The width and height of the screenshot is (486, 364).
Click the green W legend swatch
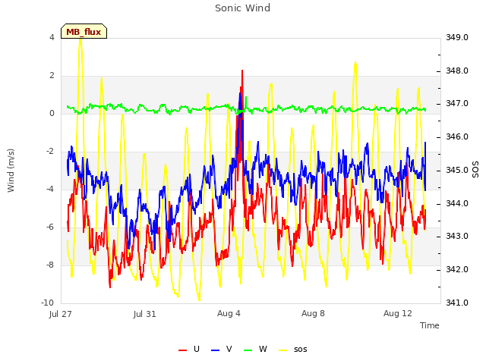(x=248, y=350)
